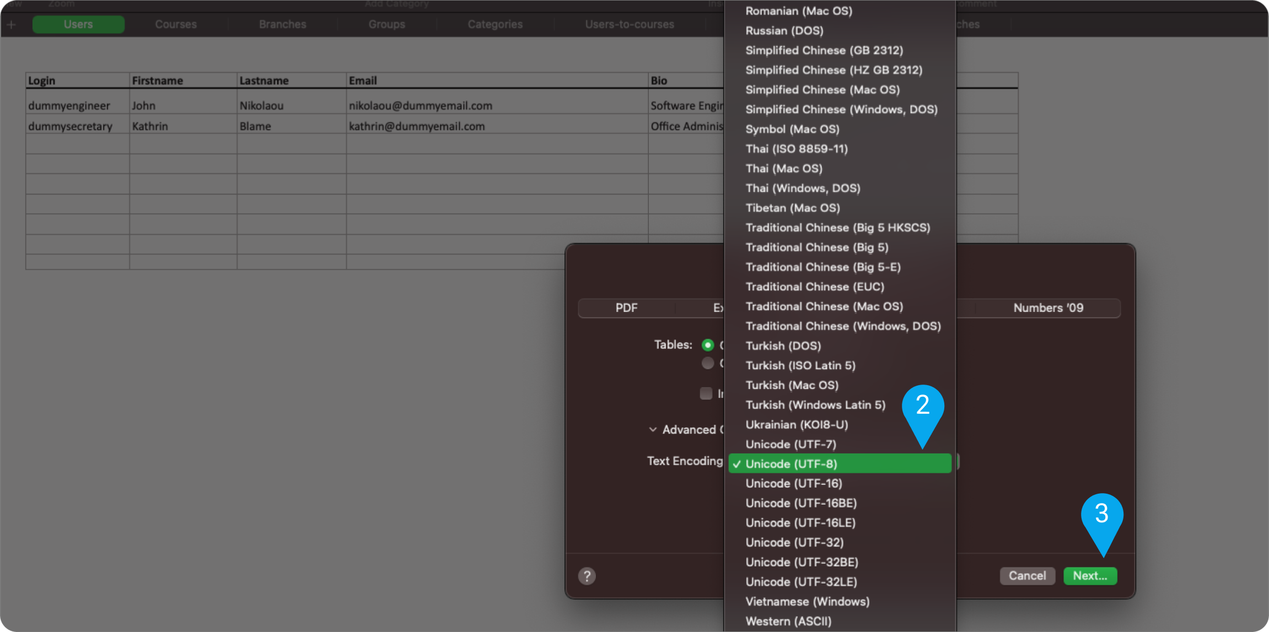The height and width of the screenshot is (632, 1269).
Task: Select the second Tables radio option
Action: tap(708, 363)
